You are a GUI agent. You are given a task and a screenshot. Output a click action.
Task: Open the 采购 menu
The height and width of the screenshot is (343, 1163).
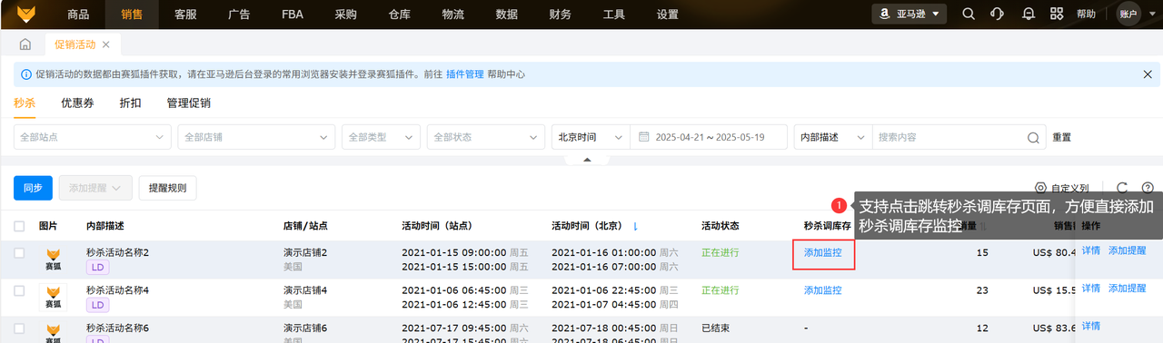click(x=346, y=15)
